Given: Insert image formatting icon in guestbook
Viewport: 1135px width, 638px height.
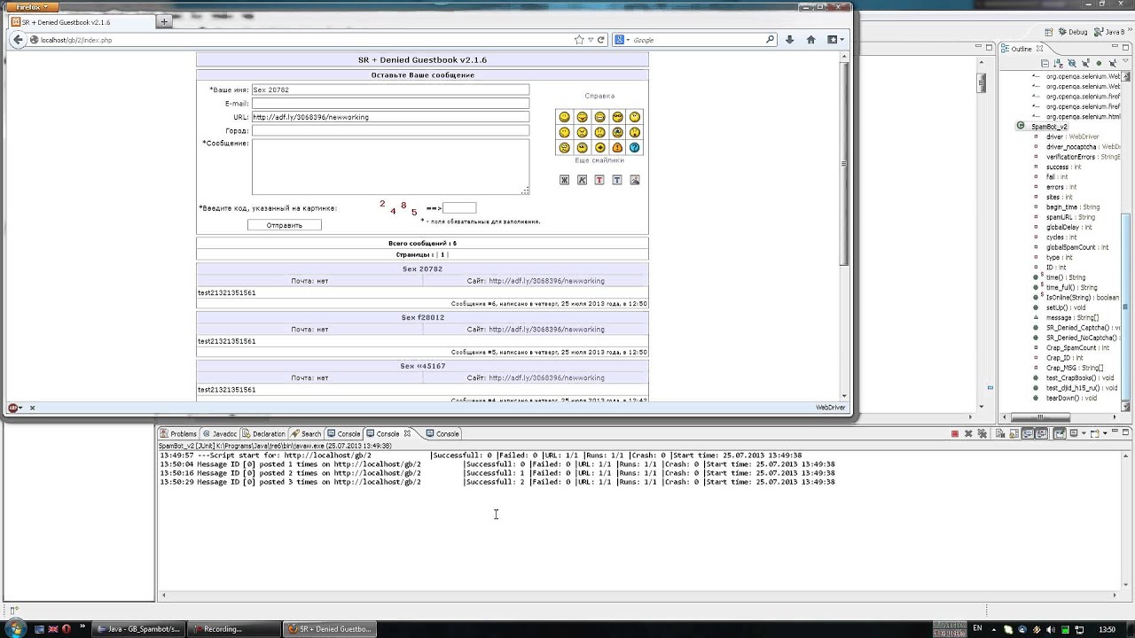Looking at the screenshot, I should tap(635, 180).
